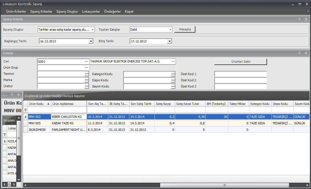The height and width of the screenshot is (189, 311).
Task: Open Marka lookup ellipsis button
Action: [x=87, y=80]
